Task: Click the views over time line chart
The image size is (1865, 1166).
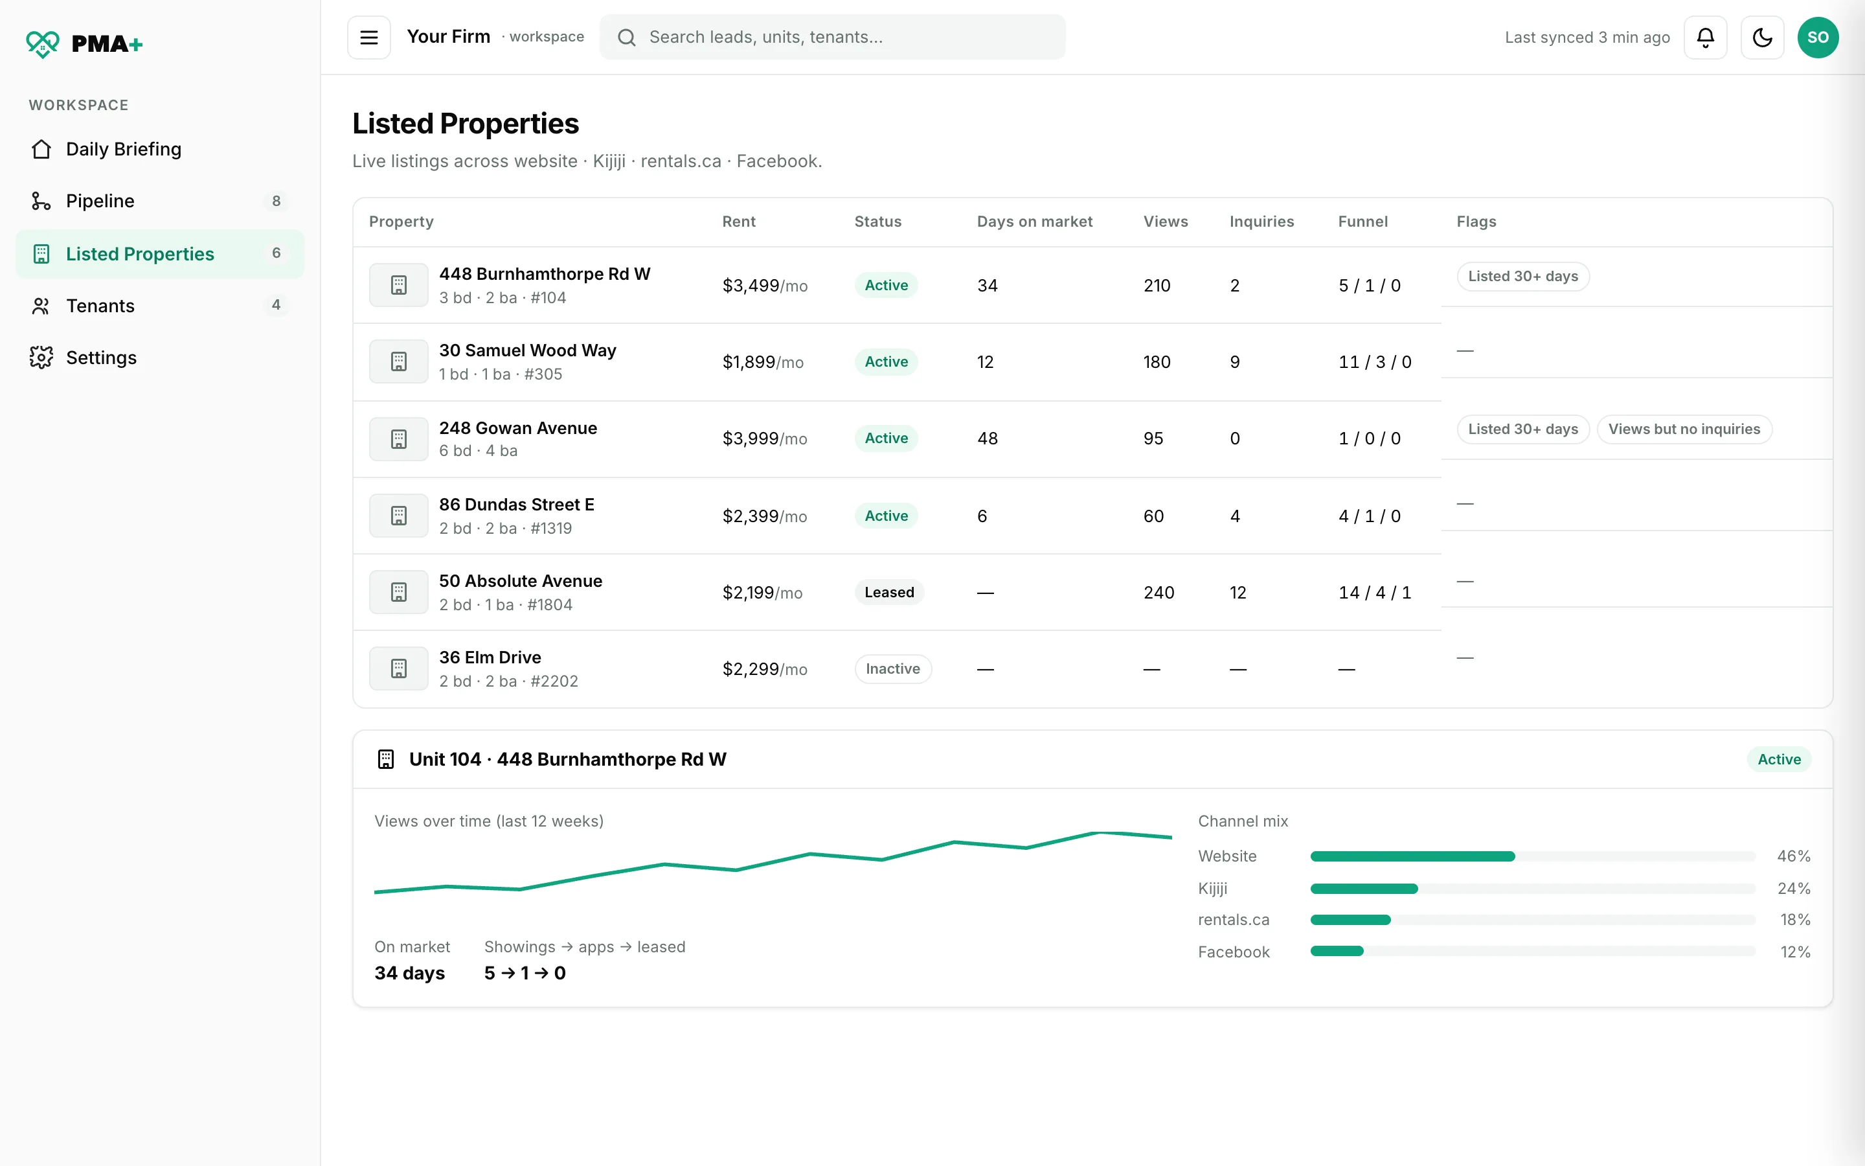Action: click(772, 863)
